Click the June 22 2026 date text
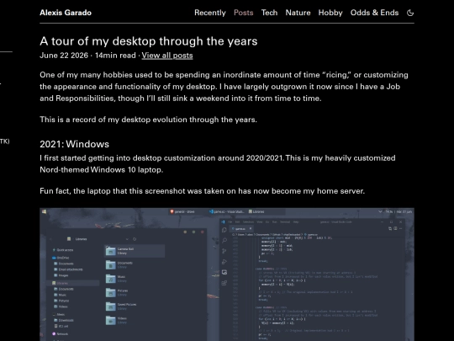The image size is (454, 341). point(64,56)
